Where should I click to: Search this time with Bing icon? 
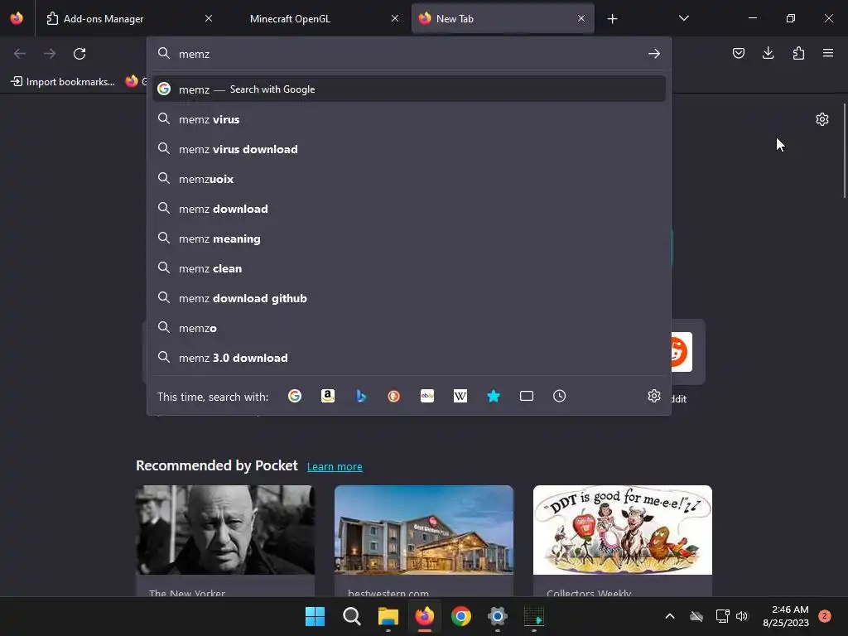click(x=361, y=397)
